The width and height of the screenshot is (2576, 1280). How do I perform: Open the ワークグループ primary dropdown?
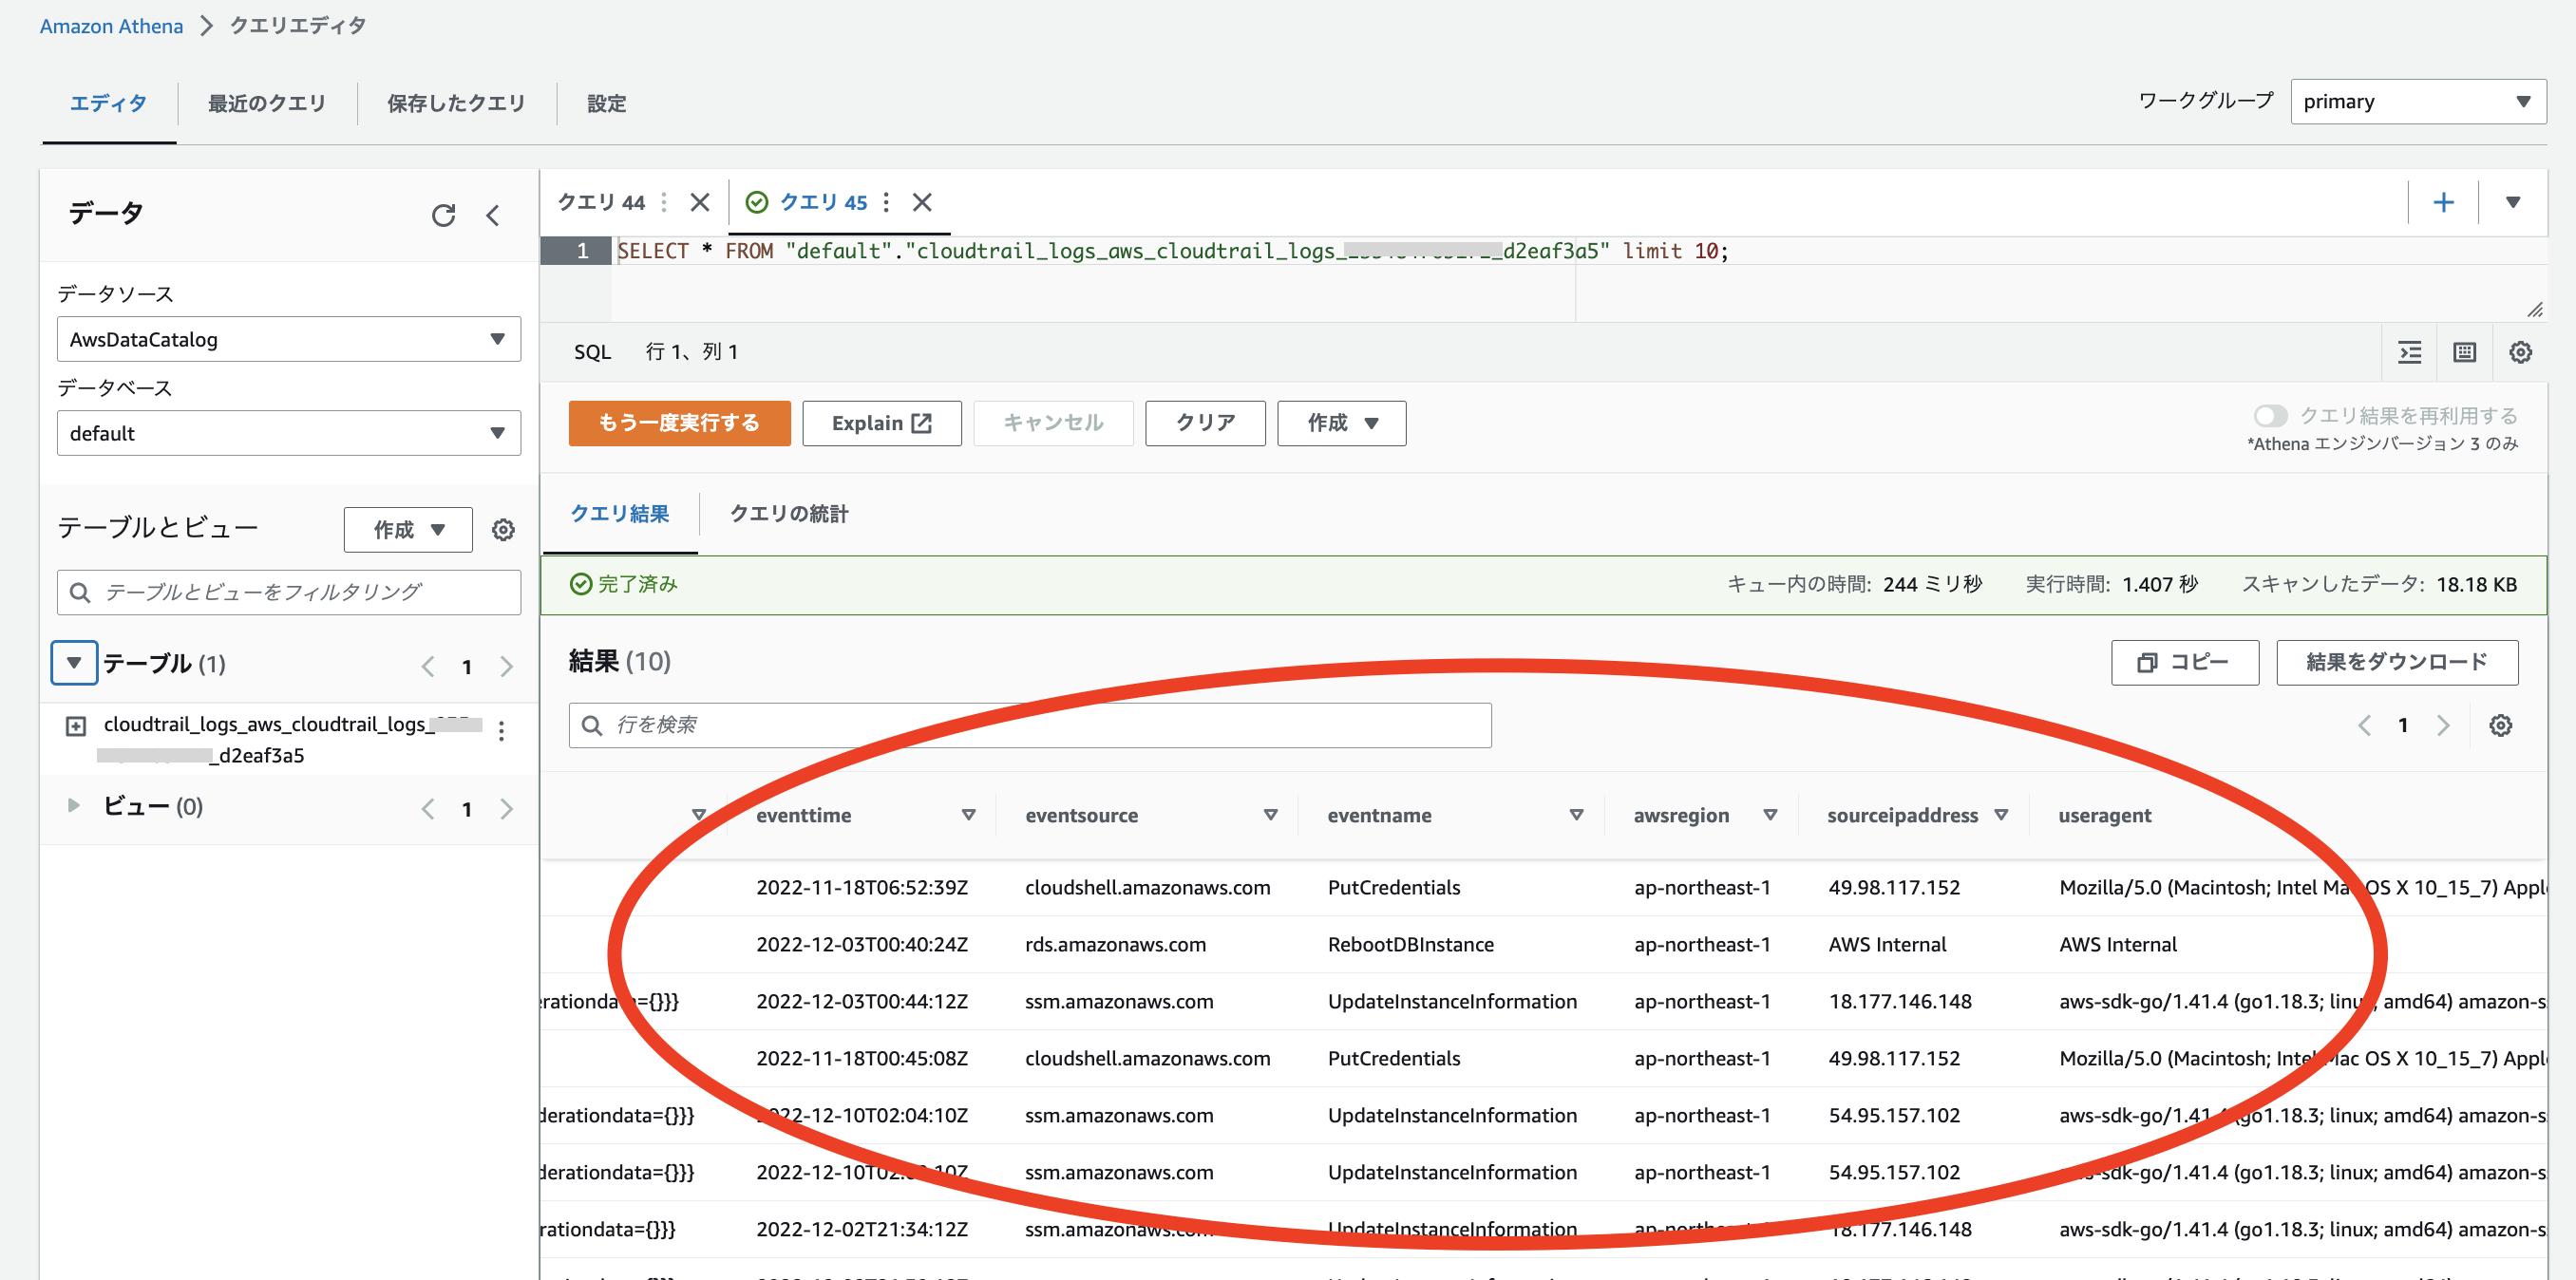pos(2417,102)
